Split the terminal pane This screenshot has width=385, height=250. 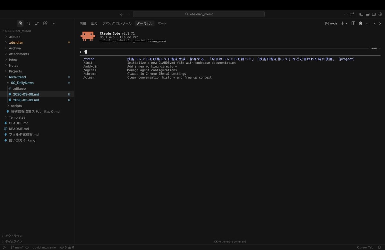click(353, 23)
